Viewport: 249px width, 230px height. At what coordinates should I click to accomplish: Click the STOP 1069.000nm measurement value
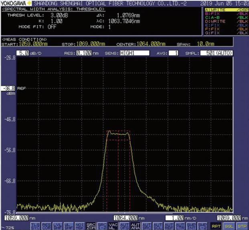click(x=91, y=44)
